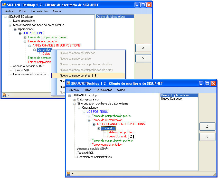Select 'Delete old job positions' tree item, front window

pos(120,132)
